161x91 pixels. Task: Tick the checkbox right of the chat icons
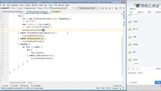click(155, 69)
